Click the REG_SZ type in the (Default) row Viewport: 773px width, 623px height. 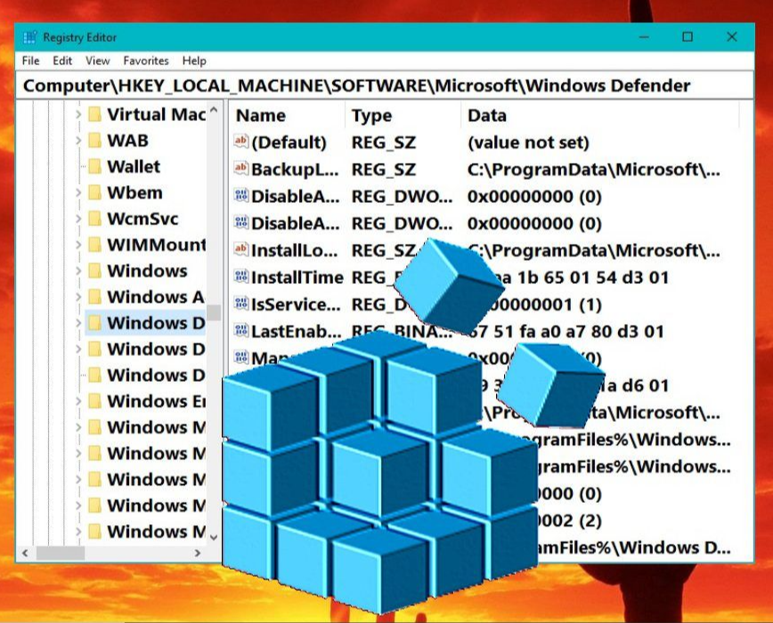pyautogui.click(x=384, y=142)
